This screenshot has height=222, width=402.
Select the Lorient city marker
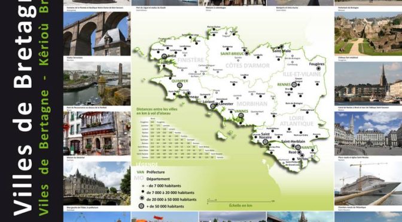click(212, 106)
